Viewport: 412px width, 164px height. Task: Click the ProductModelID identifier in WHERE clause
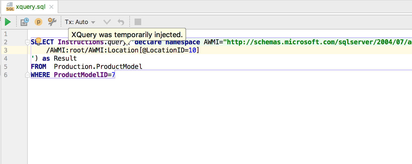pos(80,75)
